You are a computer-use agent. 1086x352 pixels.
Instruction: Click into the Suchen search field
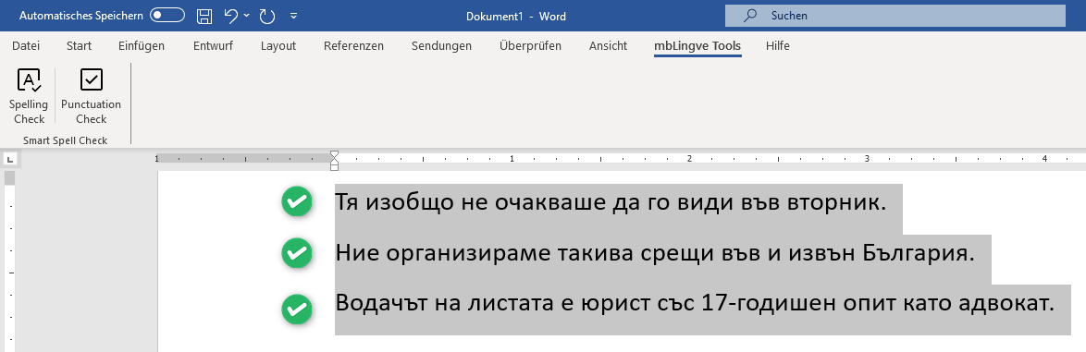pos(895,15)
